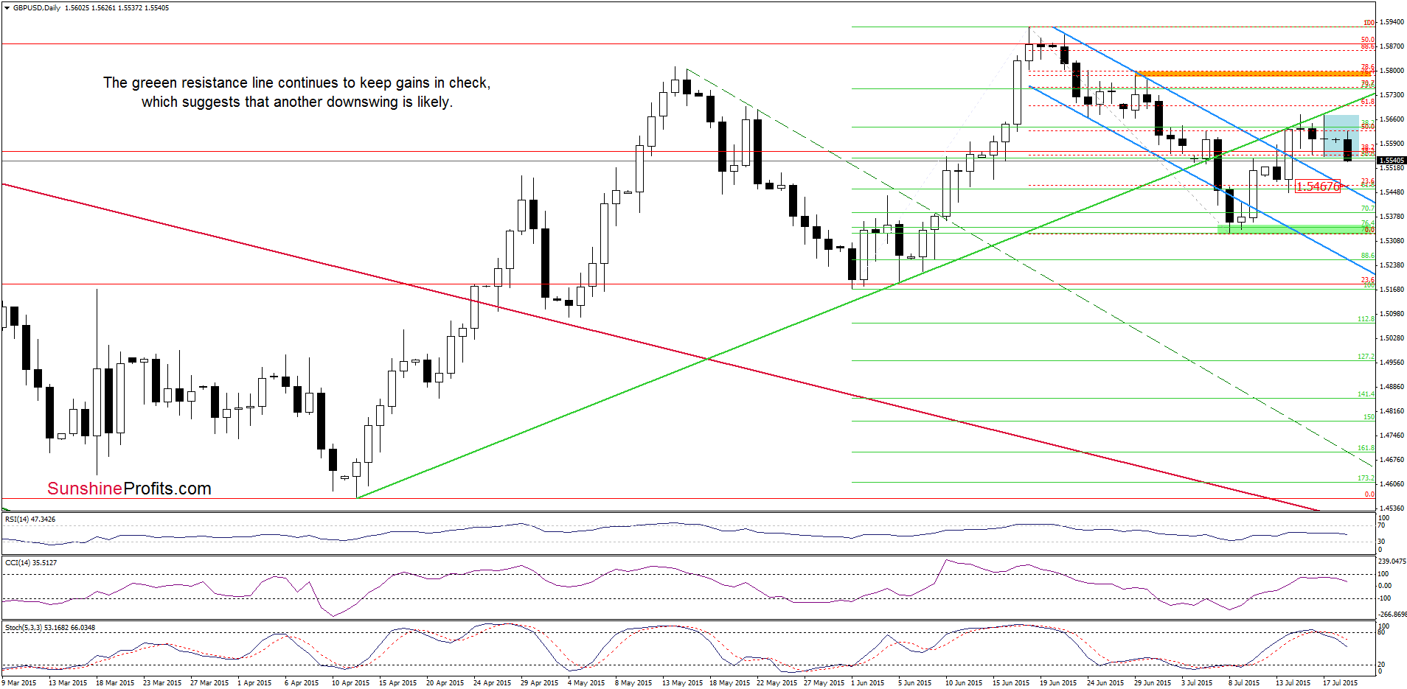The width and height of the screenshot is (1407, 689).
Task: Select the CCI(14) 35.5127 indicator label
Action: pos(31,563)
